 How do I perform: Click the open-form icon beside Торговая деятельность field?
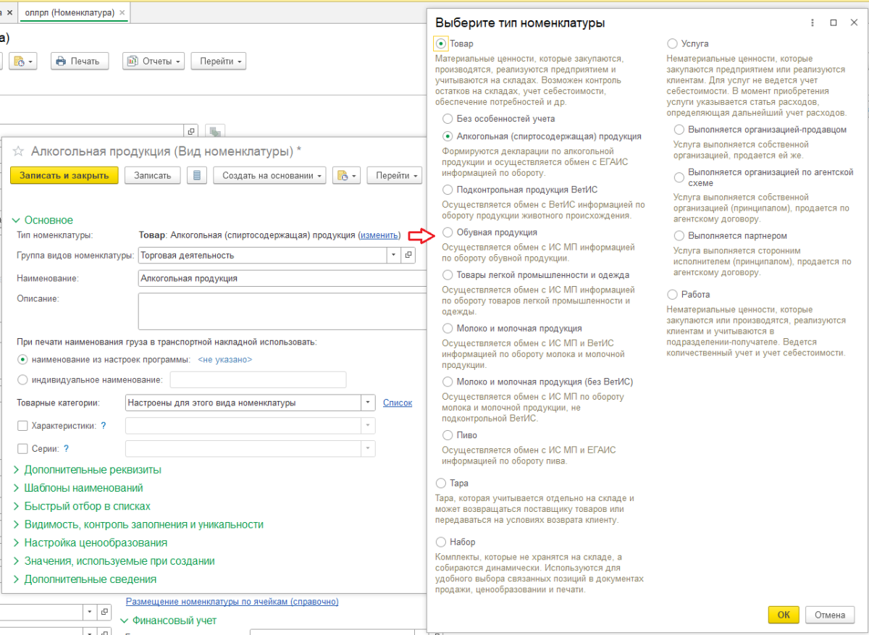pos(408,255)
